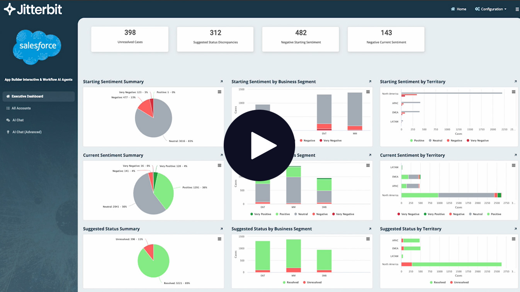520x292 pixels.
Task: Open the Configuration dropdown menu
Action: point(491,9)
